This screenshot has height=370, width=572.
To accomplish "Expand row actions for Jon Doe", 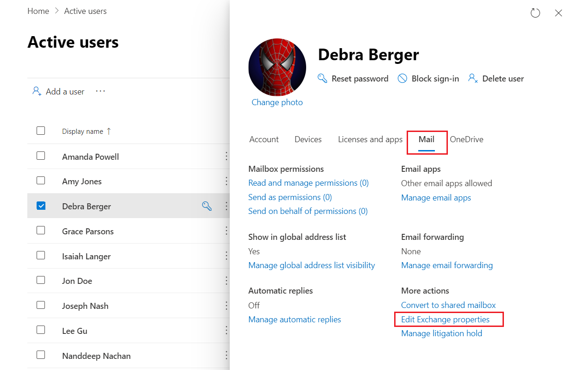I will coord(226,281).
